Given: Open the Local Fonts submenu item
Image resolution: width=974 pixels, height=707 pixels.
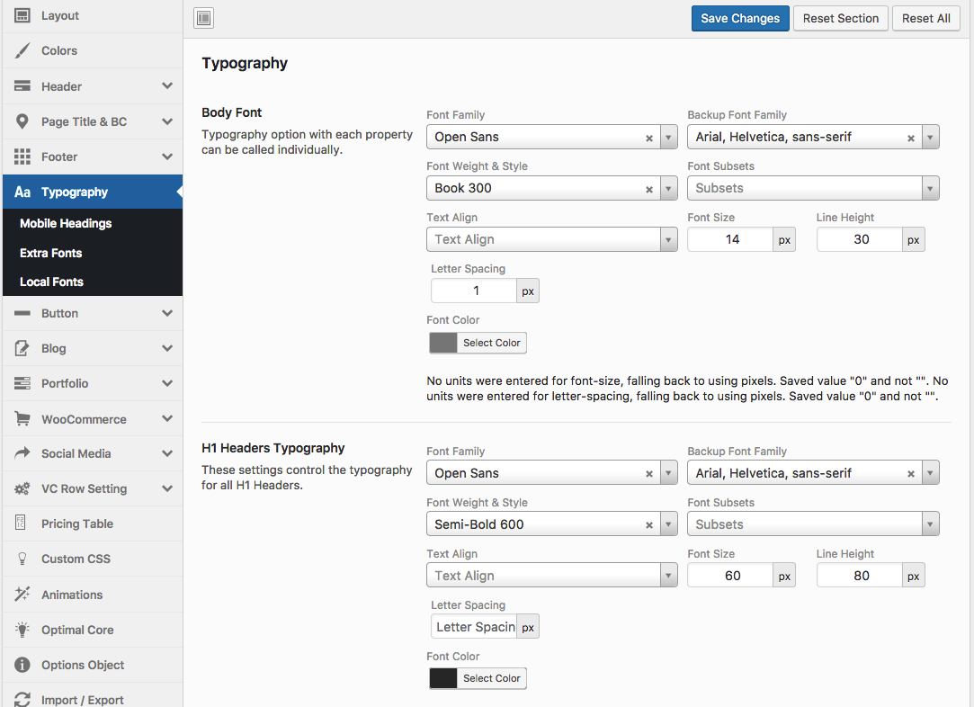Looking at the screenshot, I should click(51, 282).
